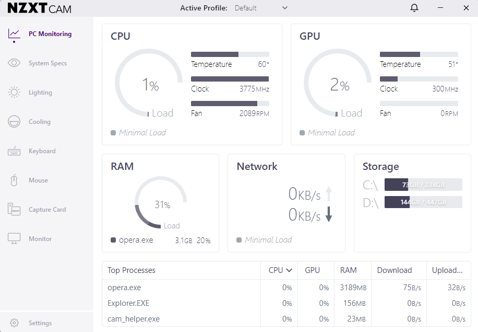
Task: Click the Settings gear icon
Action: pos(14,323)
